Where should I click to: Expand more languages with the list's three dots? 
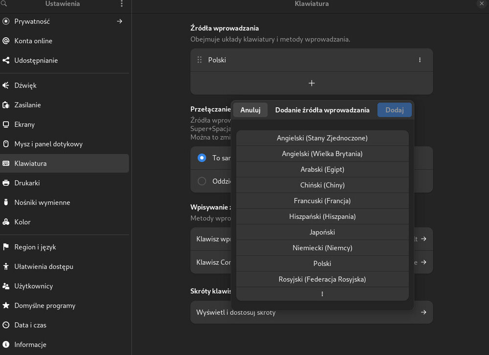pyautogui.click(x=322, y=294)
